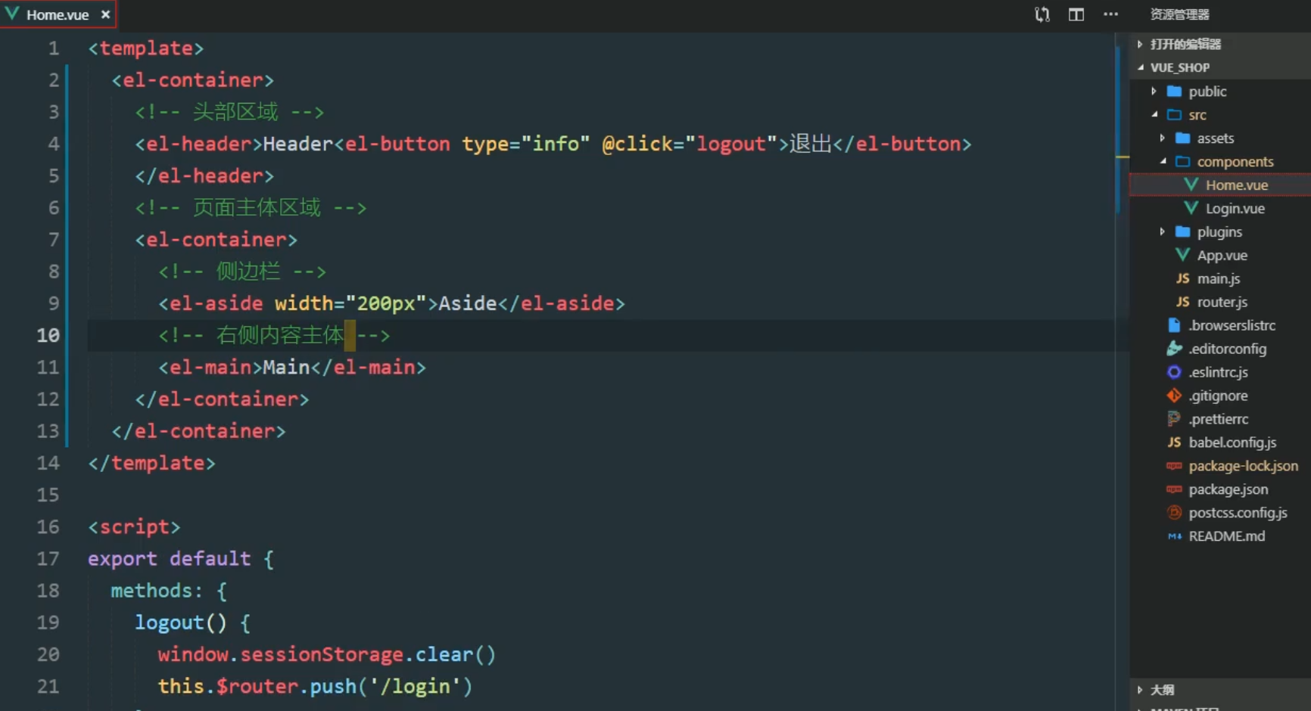1311x711 pixels.
Task: Click the components folder icon
Action: point(1183,162)
